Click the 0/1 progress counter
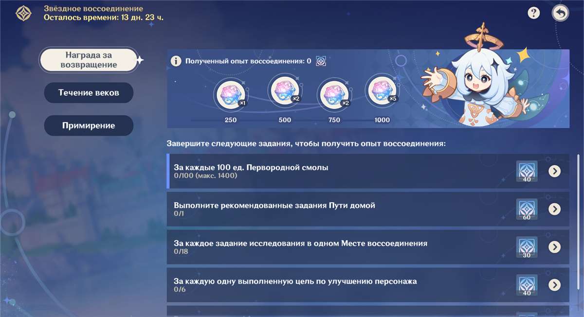This screenshot has height=317, width=584. tap(179, 213)
